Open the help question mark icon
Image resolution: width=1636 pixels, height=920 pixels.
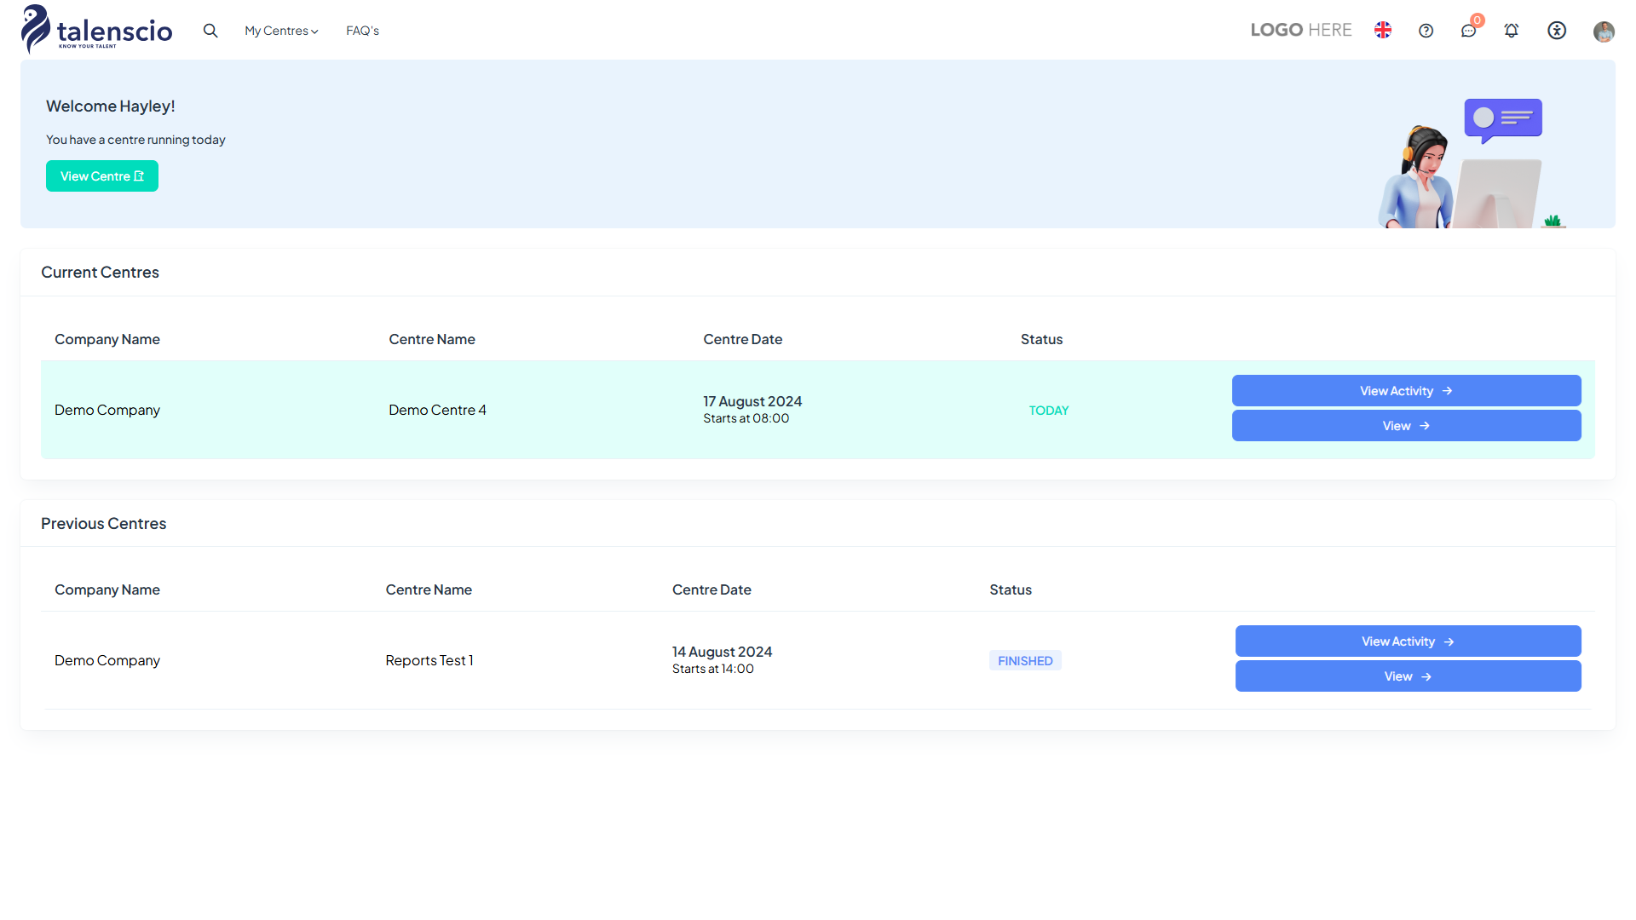pyautogui.click(x=1426, y=31)
